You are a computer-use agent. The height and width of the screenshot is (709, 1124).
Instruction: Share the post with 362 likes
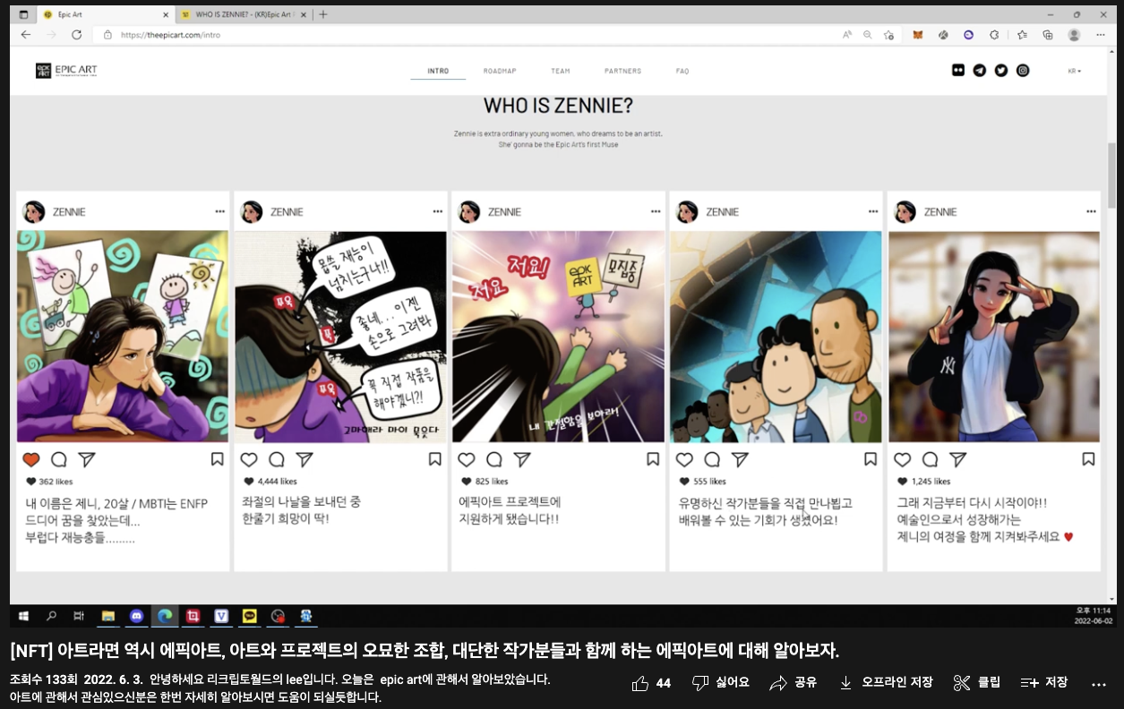click(x=87, y=459)
